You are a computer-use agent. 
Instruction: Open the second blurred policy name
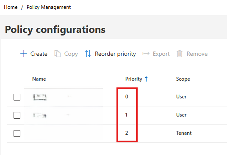(x=40, y=115)
